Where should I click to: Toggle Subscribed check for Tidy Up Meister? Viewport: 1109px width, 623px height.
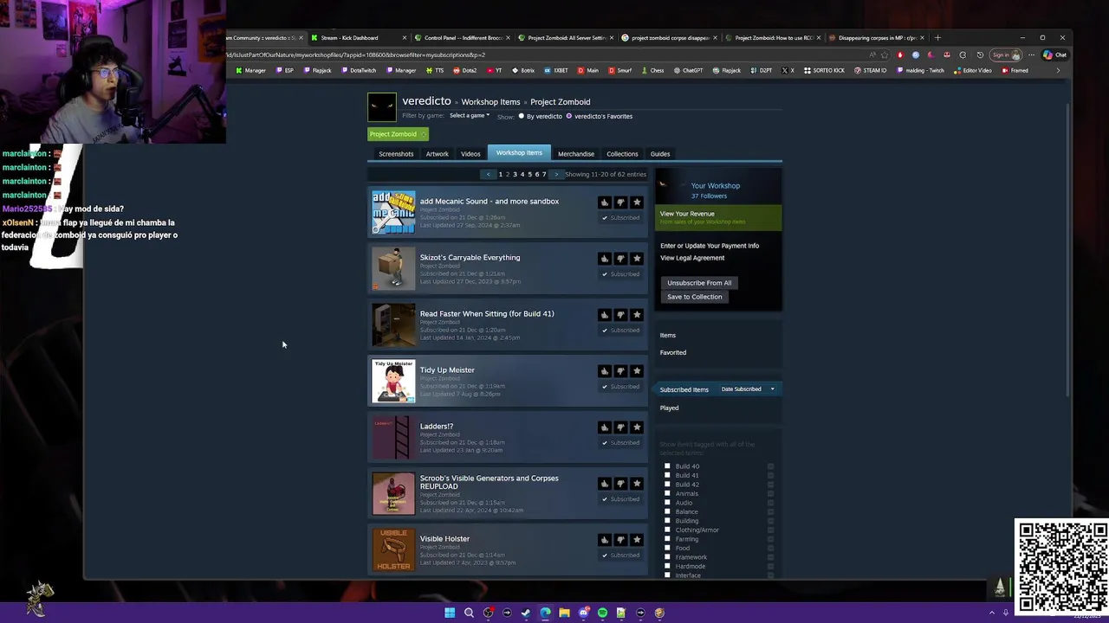(620, 387)
